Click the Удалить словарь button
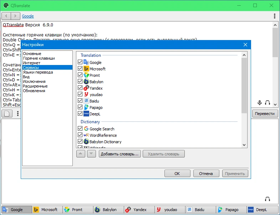Screen dimensions: 280x215 click(x=164, y=154)
